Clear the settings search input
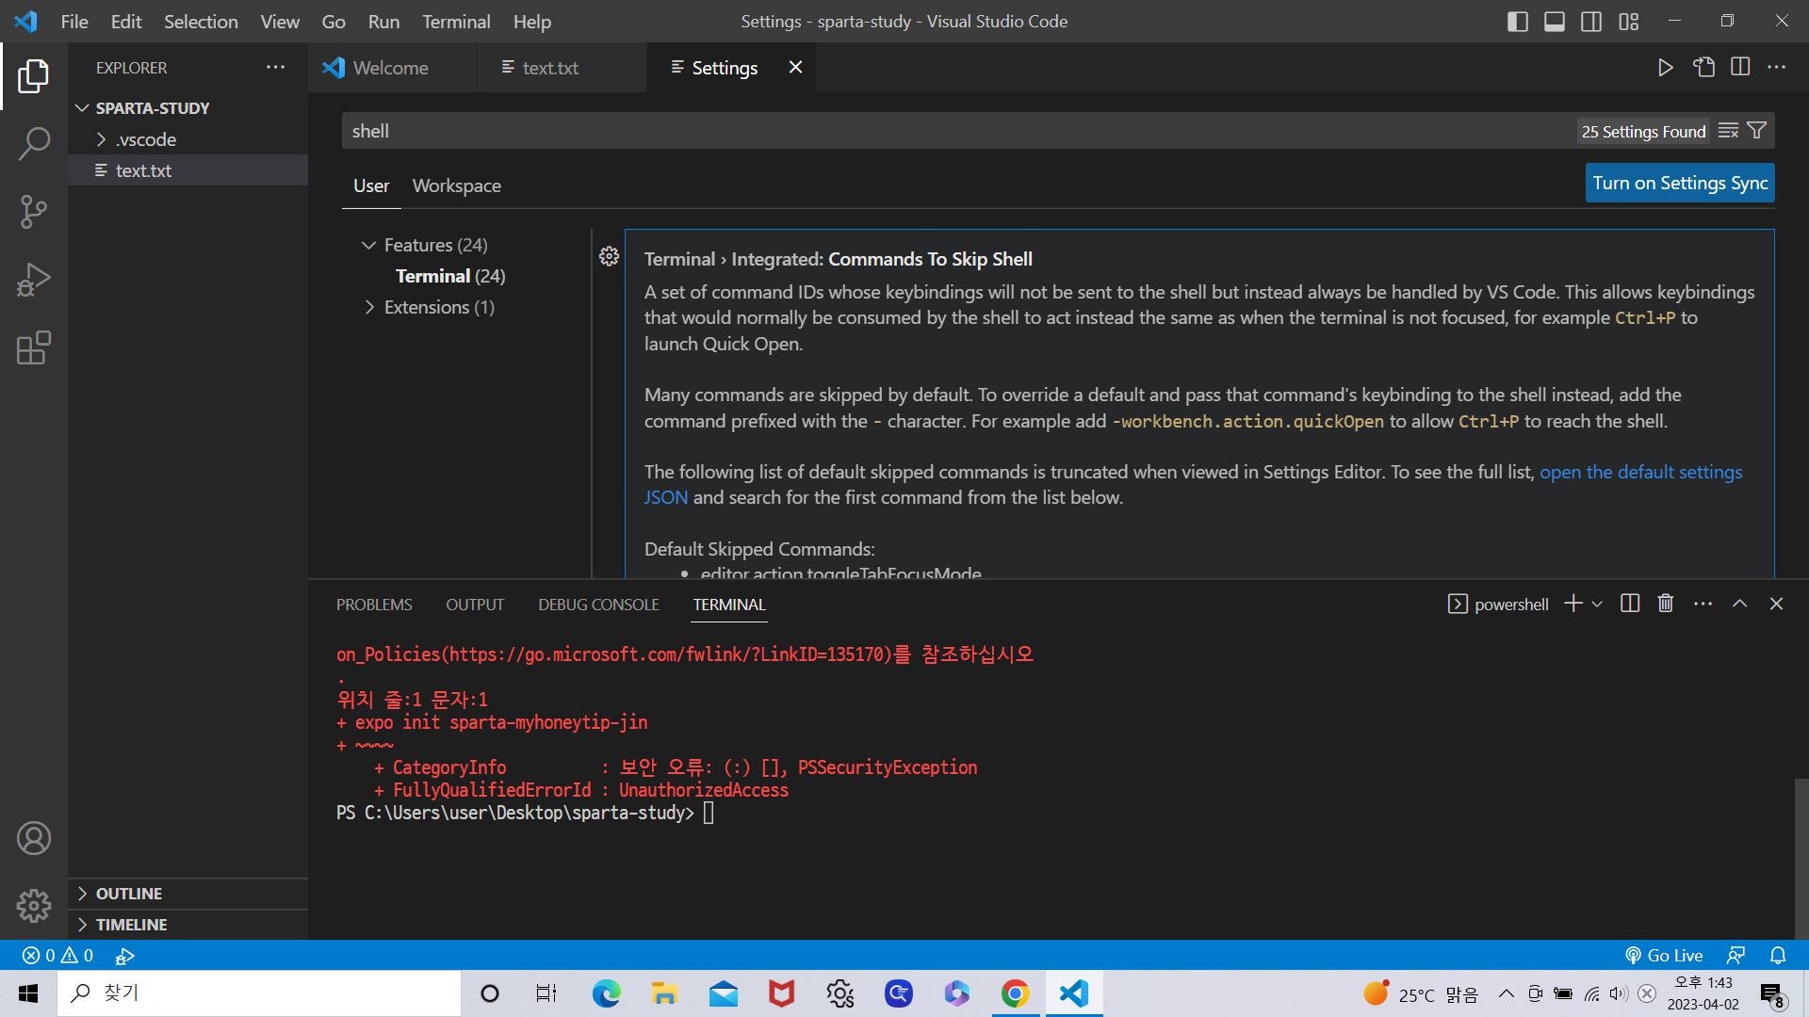This screenshot has width=1809, height=1017. click(x=1728, y=131)
